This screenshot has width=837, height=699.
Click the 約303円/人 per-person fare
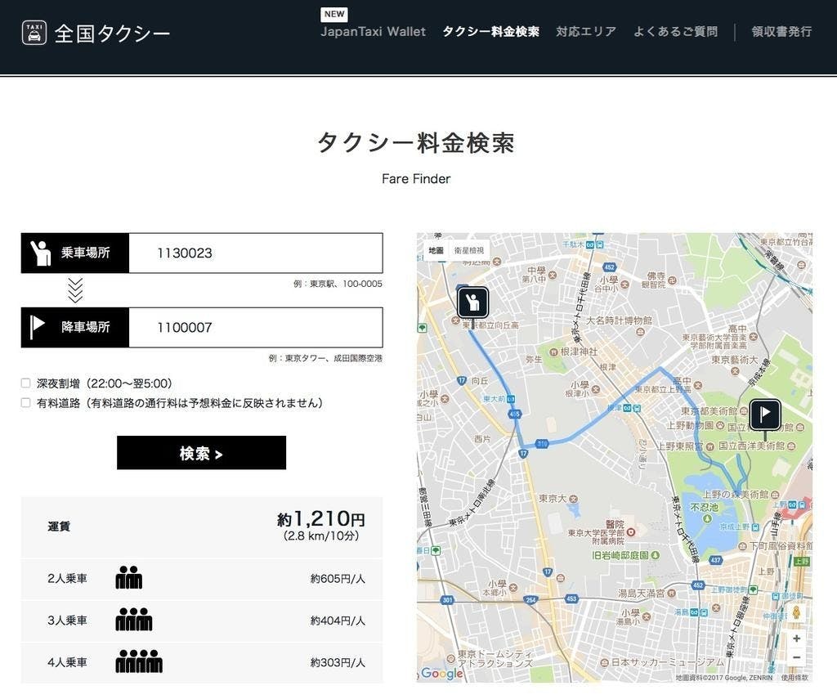point(338,662)
